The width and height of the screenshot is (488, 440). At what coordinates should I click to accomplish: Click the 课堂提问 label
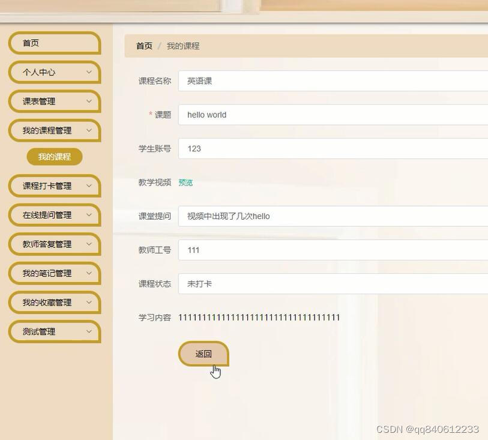(155, 216)
